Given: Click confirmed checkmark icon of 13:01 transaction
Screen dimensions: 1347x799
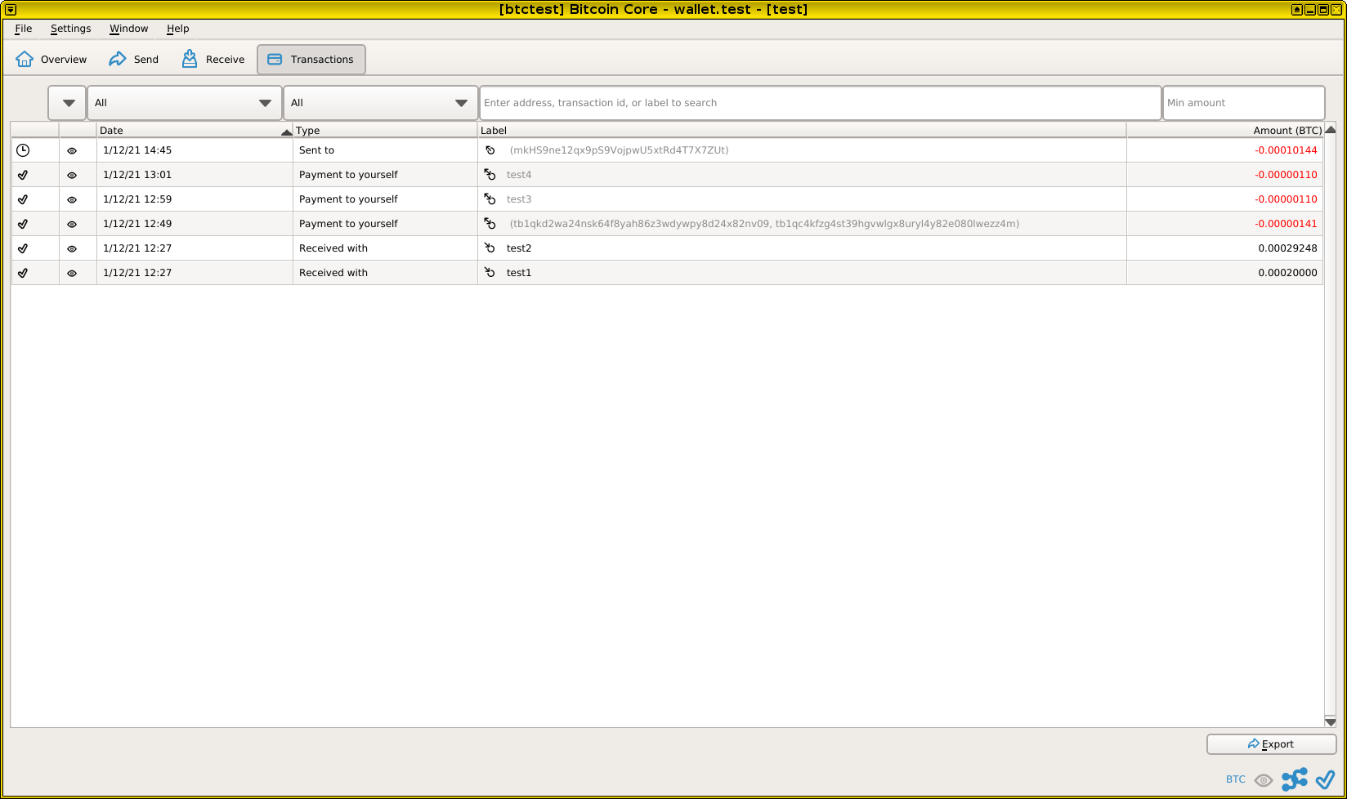Looking at the screenshot, I should pyautogui.click(x=23, y=175).
